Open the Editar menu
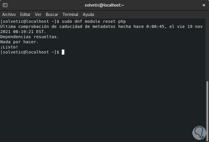Image resolution: width=209 pixels, height=142 pixels. point(25,15)
